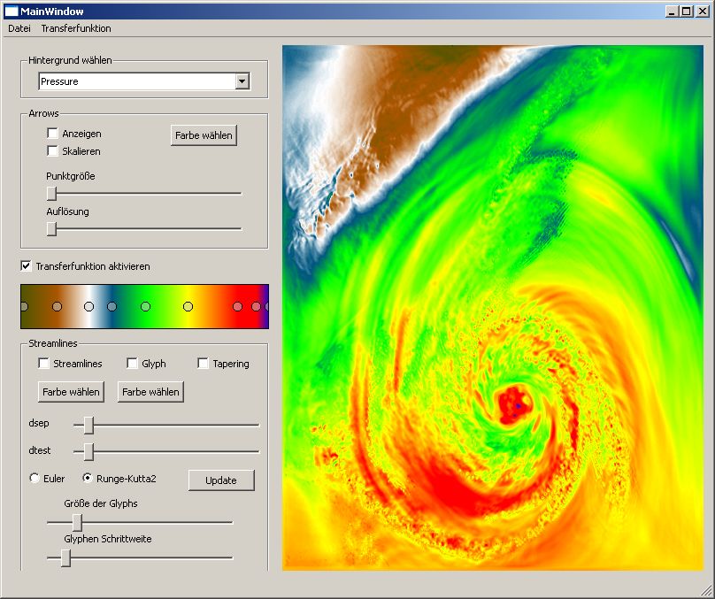Screen dimensions: 715x599
Task: Click the Update button
Action: tap(221, 480)
